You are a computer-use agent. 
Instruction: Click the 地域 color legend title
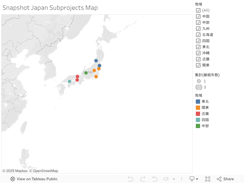(x=199, y=95)
